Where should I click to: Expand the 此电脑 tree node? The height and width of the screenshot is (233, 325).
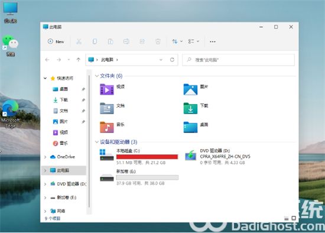45,170
